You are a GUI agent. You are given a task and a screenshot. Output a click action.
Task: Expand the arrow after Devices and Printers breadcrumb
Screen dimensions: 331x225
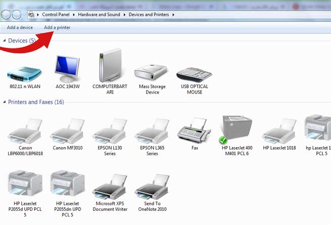click(x=173, y=15)
